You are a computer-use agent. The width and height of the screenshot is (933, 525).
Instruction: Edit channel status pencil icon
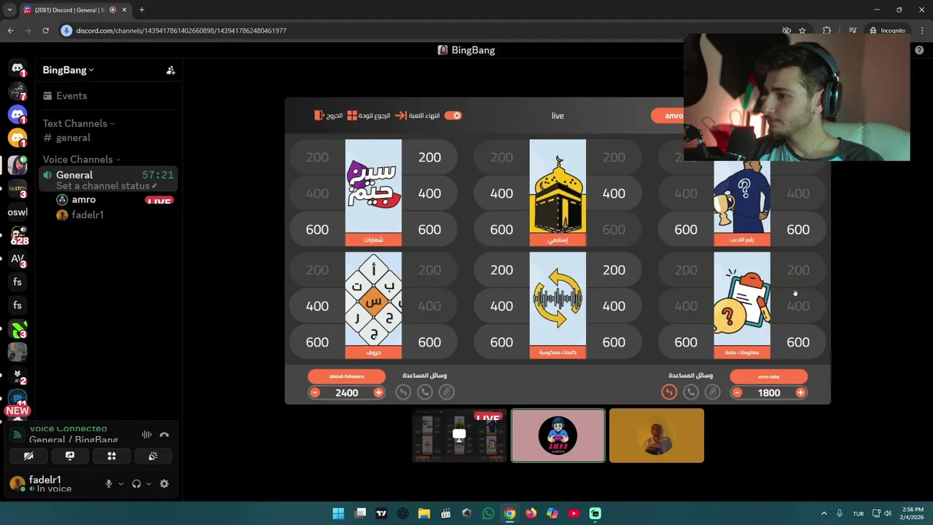[x=155, y=186]
